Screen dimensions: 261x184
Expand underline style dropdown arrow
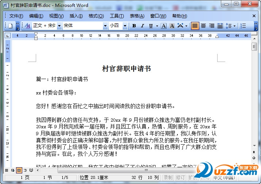pyautogui.click(x=157, y=26)
